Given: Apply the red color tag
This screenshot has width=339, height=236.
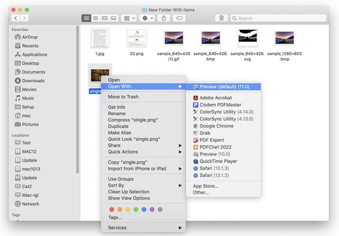Looking at the screenshot, I should click(x=112, y=210).
